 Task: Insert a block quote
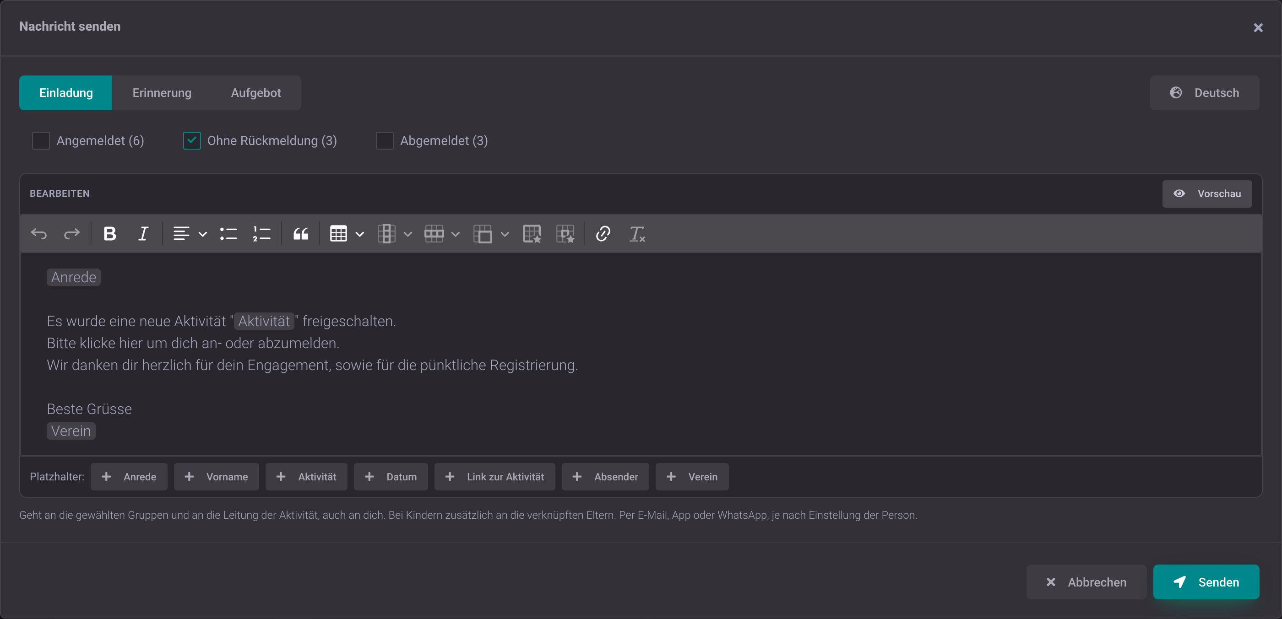[301, 234]
